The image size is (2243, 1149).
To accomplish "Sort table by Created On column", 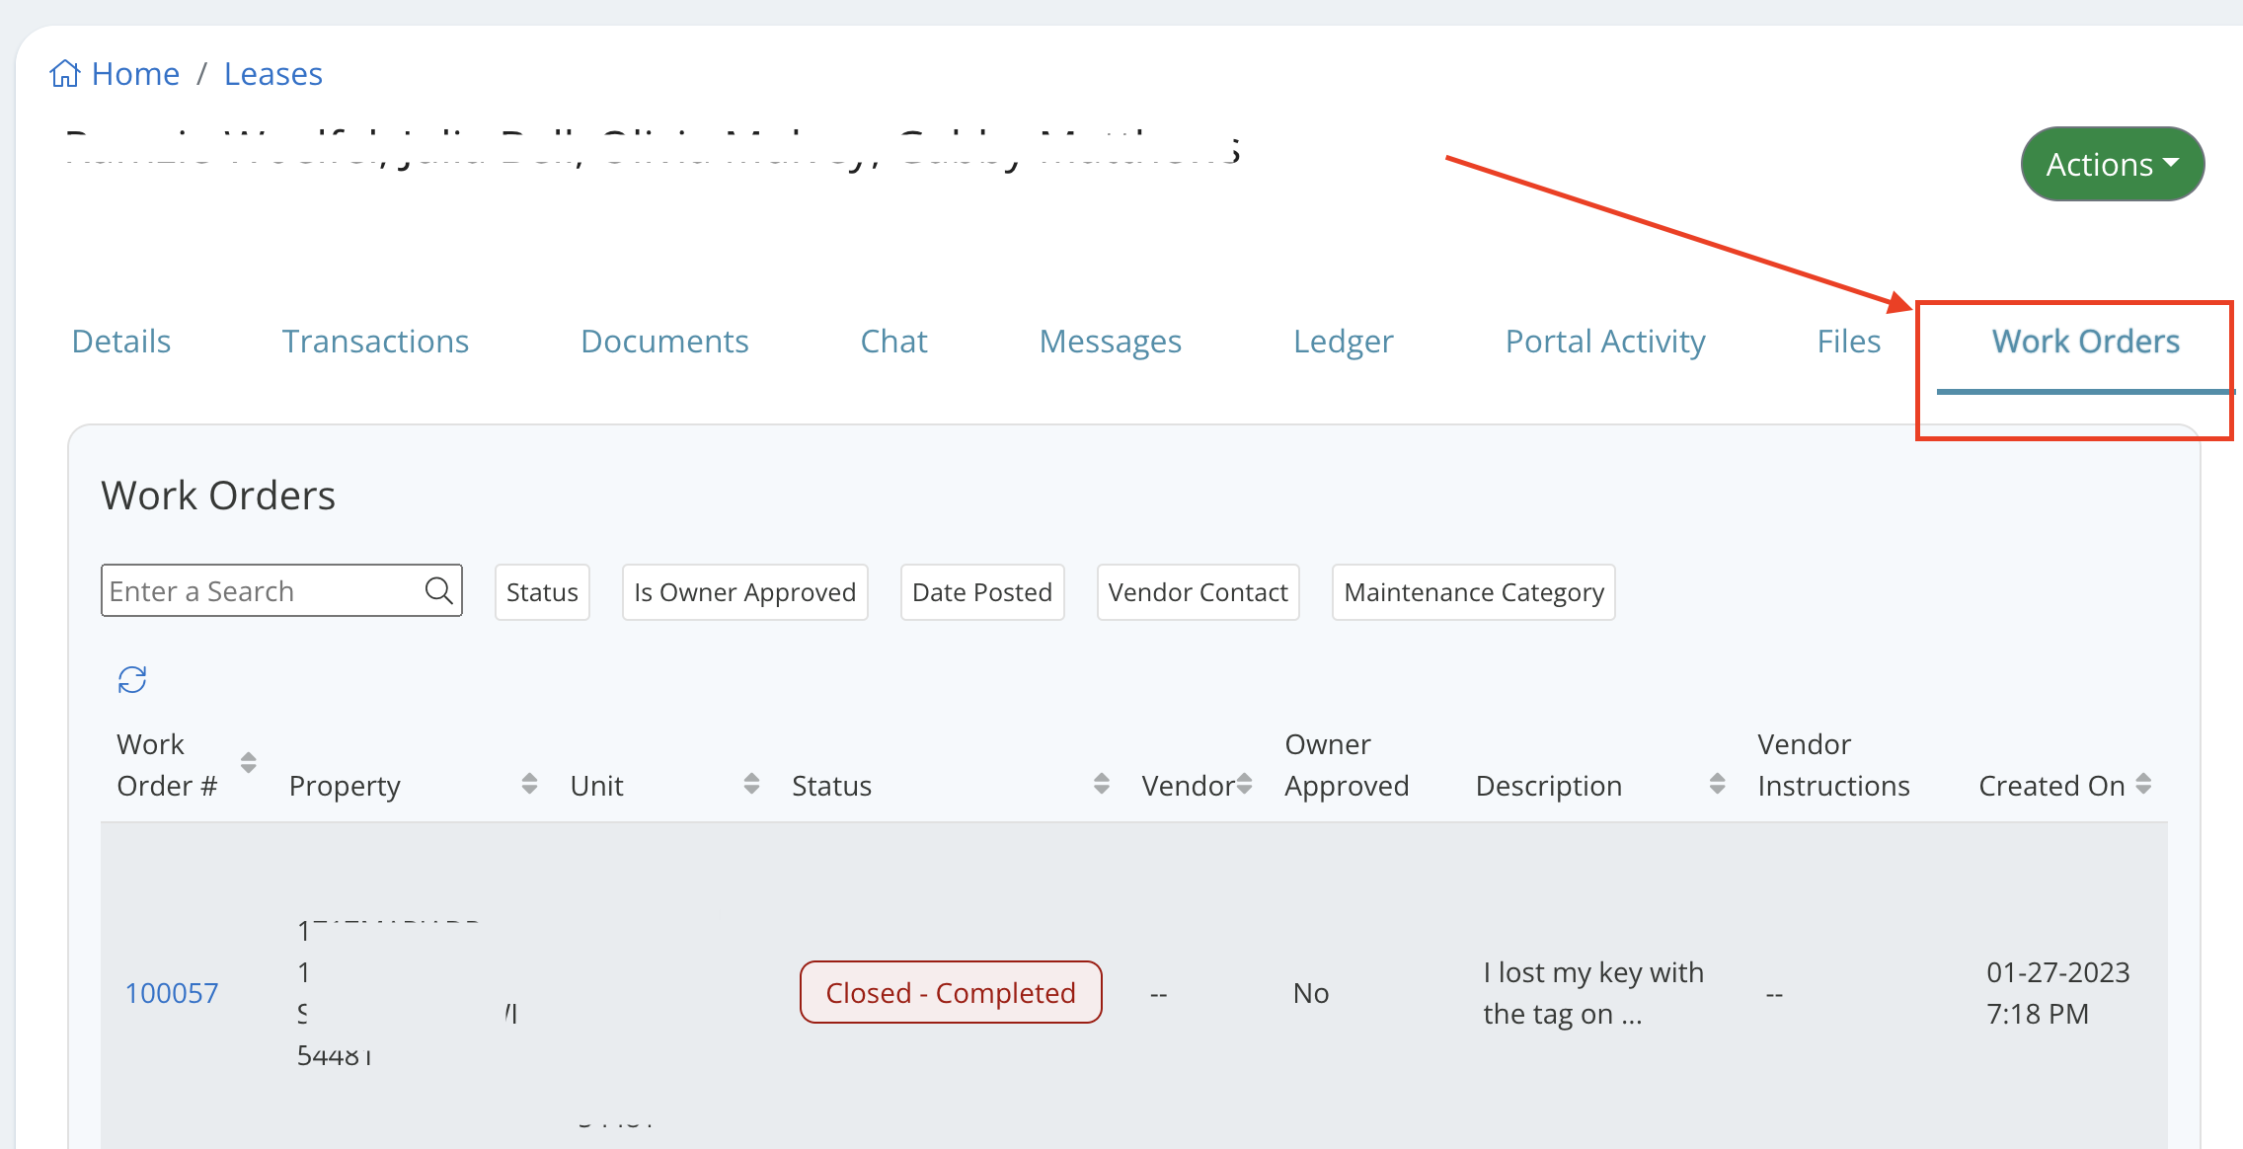I will [x=2143, y=785].
